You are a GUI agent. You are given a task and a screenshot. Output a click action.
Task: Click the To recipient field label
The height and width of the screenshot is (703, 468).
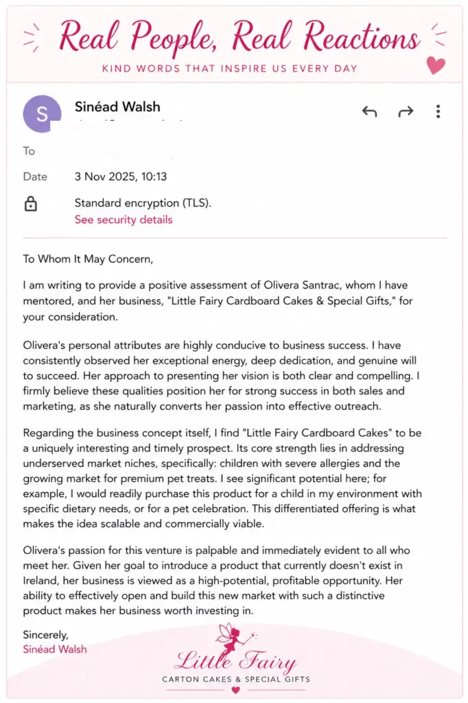click(29, 151)
